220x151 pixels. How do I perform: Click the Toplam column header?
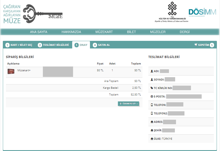pos(136,63)
